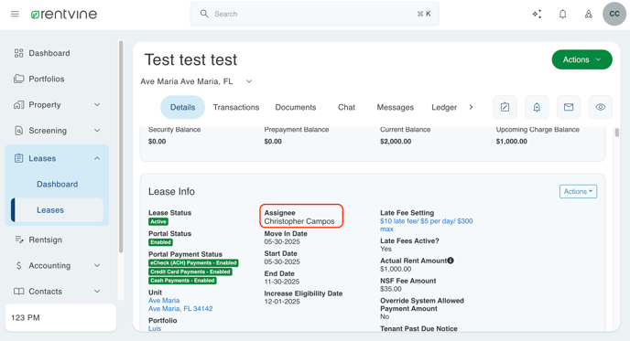
Task: Expand the property address chevron
Action: (x=249, y=81)
